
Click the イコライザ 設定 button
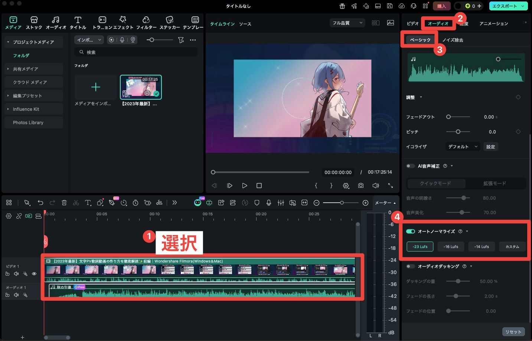point(490,147)
